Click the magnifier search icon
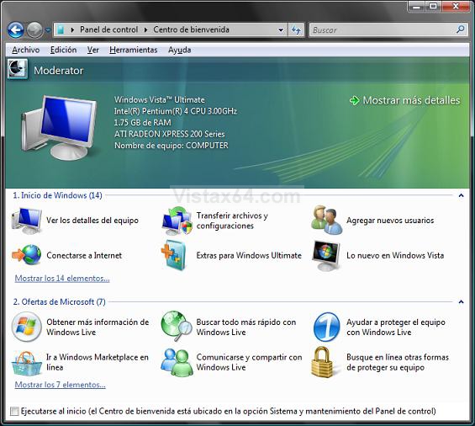Image resolution: width=475 pixels, height=426 pixels. coord(461,29)
